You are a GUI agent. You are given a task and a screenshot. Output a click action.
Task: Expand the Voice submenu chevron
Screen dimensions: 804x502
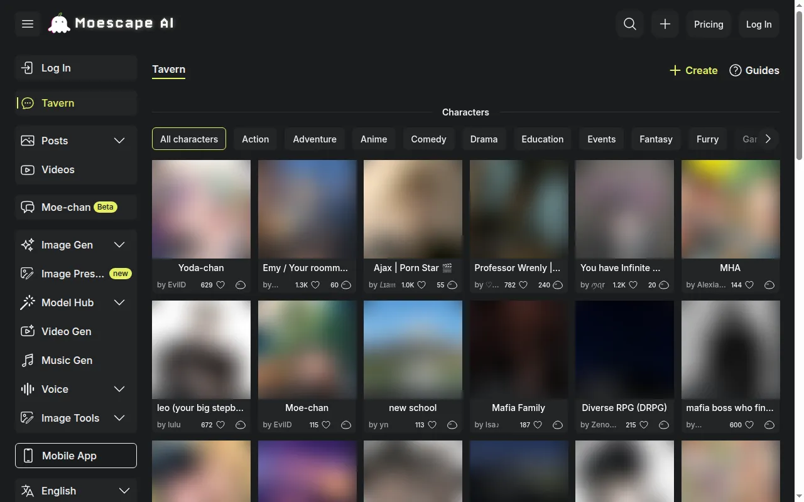click(119, 389)
